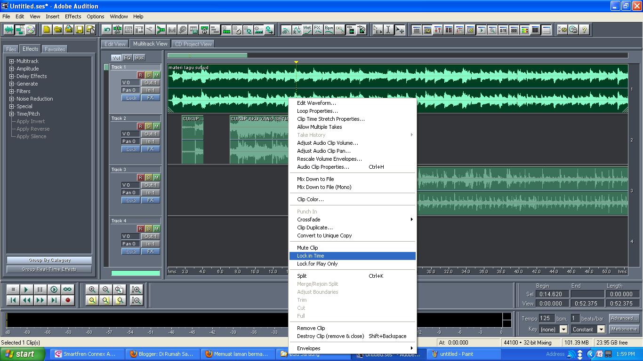The image size is (643, 361).
Task: Click the horizontal scroll bar above the tracks
Action: click(x=397, y=55)
